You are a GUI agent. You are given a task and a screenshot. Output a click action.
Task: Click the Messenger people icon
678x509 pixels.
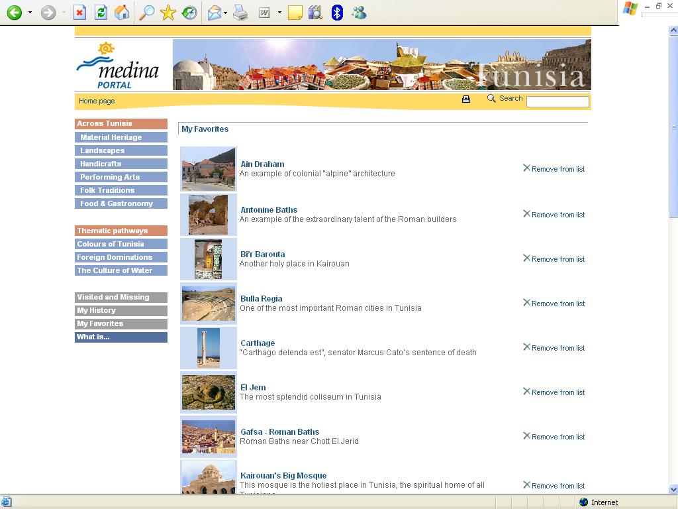(359, 13)
